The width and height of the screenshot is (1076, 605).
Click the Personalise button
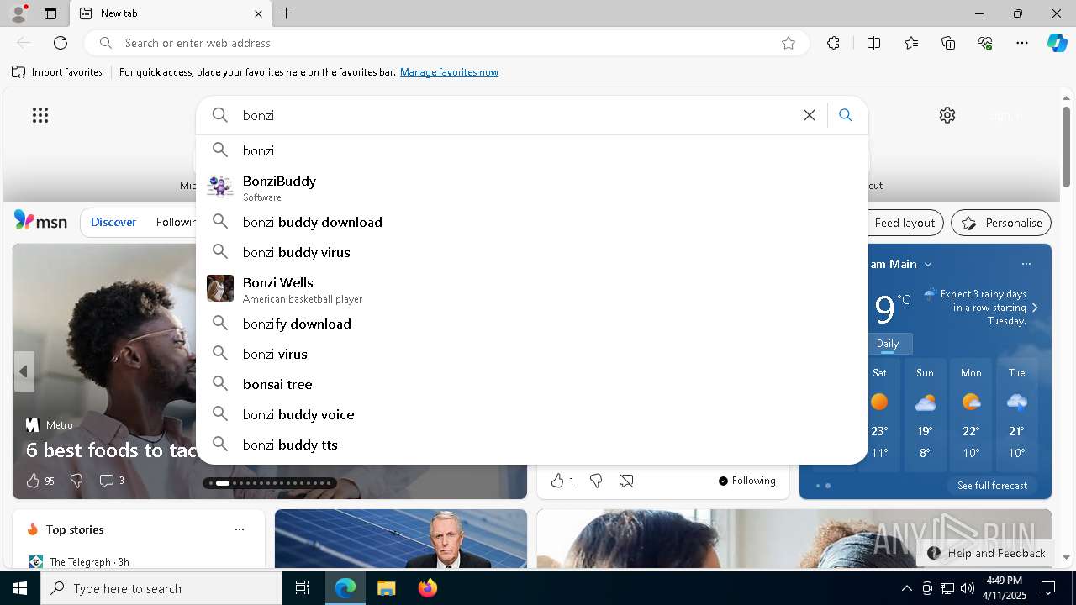1001,223
